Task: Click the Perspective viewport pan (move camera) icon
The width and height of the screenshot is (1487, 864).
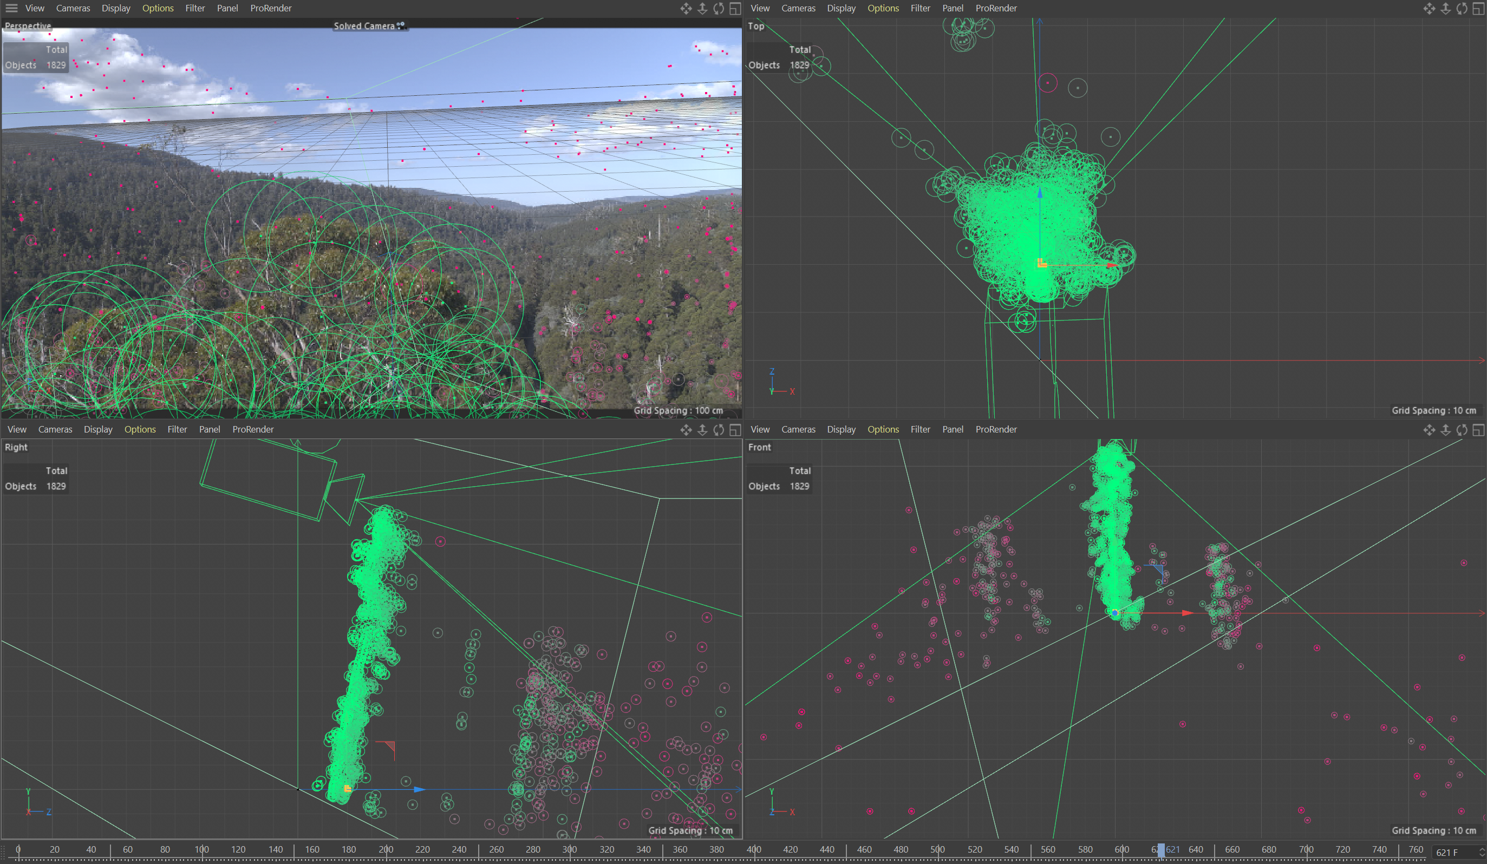Action: click(686, 8)
